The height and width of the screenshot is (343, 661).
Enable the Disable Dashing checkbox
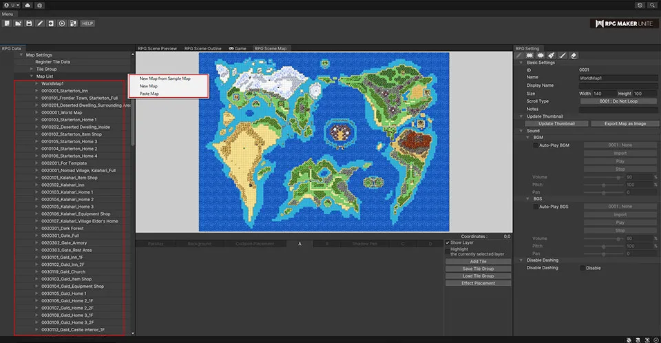pyautogui.click(x=583, y=268)
